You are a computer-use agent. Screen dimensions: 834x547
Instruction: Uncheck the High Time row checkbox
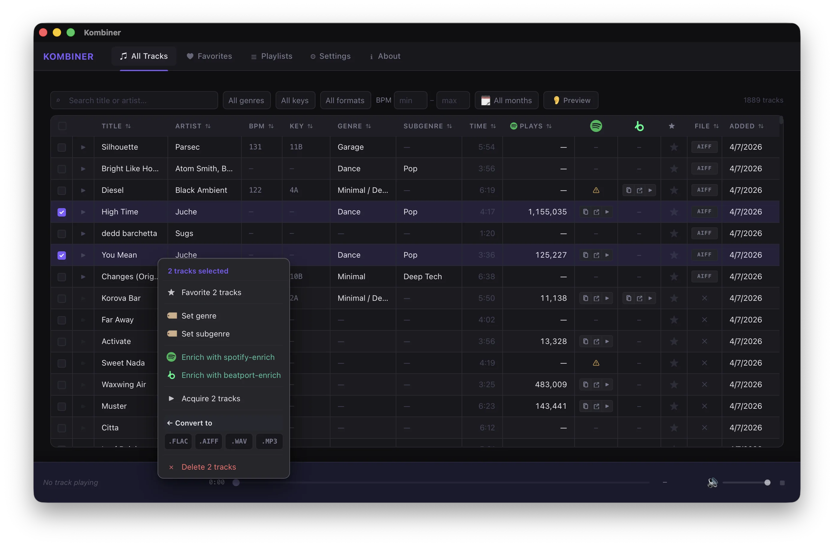click(62, 212)
